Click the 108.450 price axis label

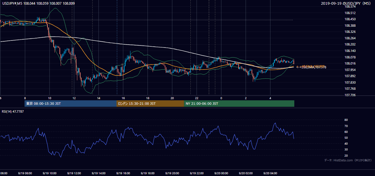349,19
